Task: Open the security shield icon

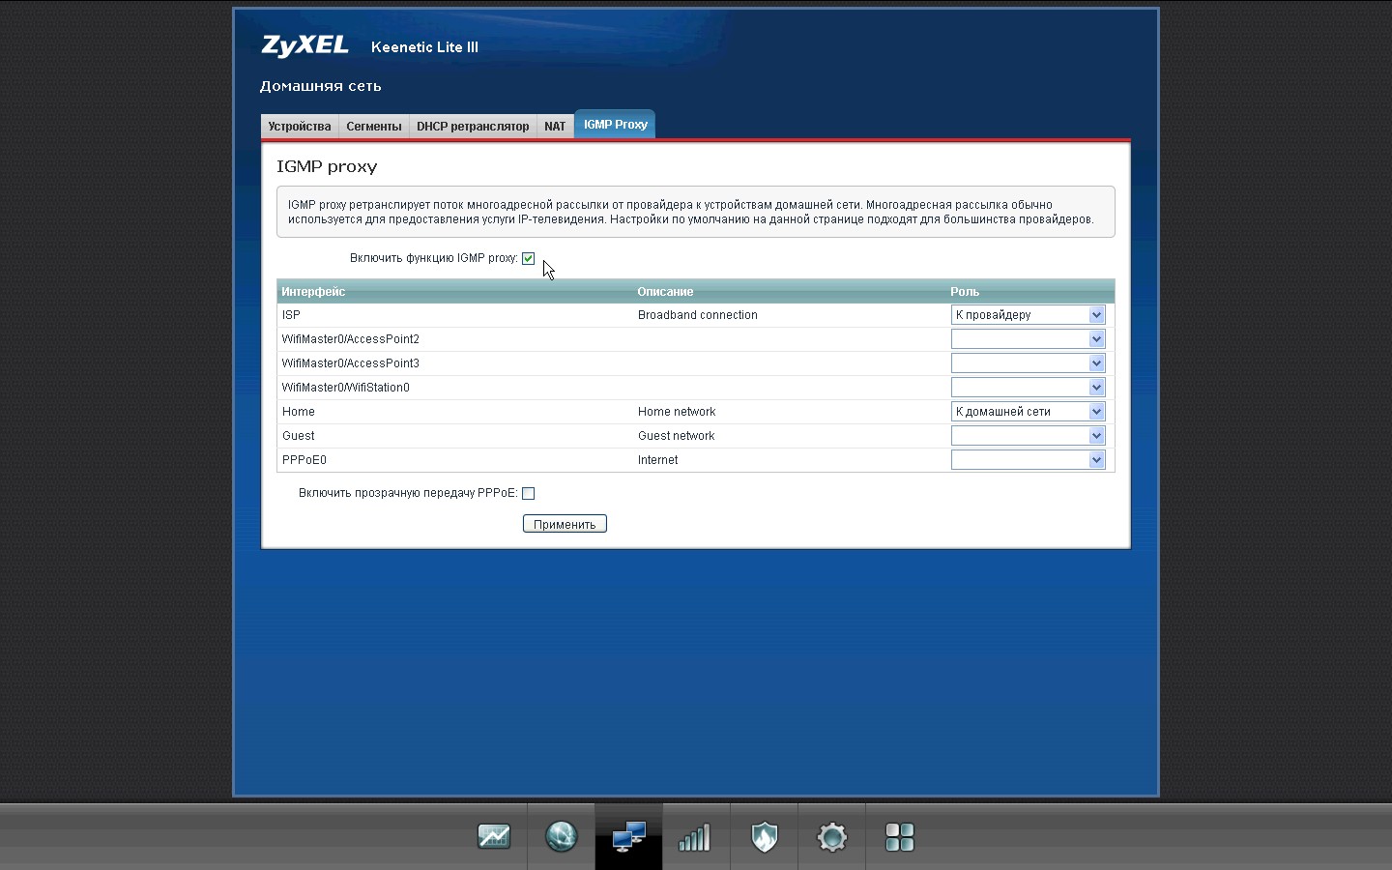Action: click(764, 836)
